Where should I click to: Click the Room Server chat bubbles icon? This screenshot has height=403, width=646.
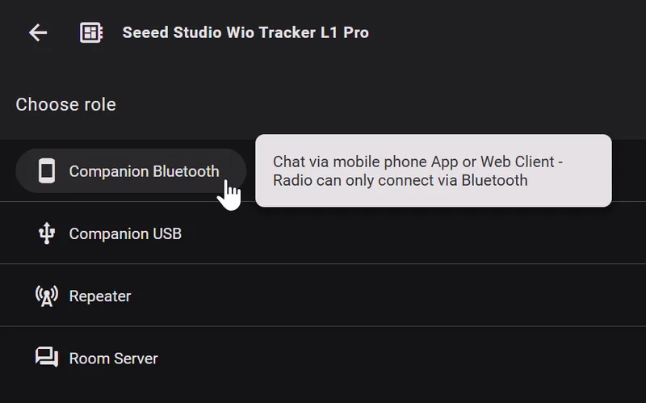tap(47, 358)
